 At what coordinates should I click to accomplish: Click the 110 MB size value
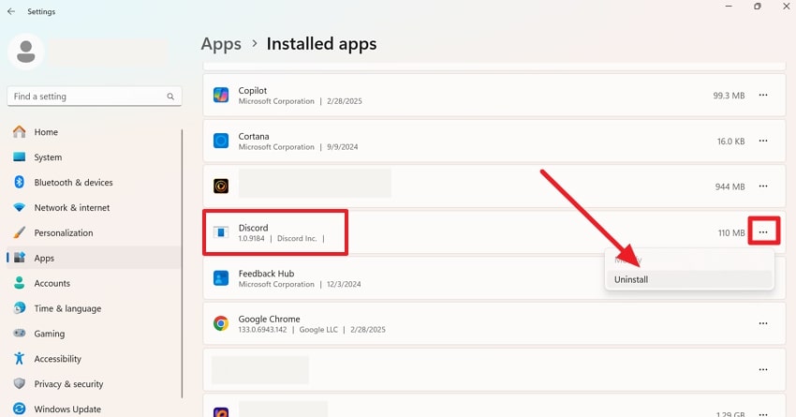pos(731,232)
